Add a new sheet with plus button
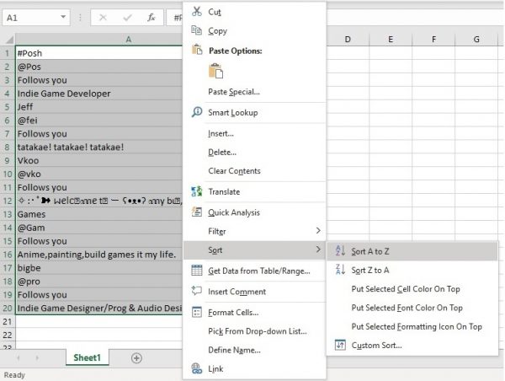The height and width of the screenshot is (381, 505). click(136, 358)
